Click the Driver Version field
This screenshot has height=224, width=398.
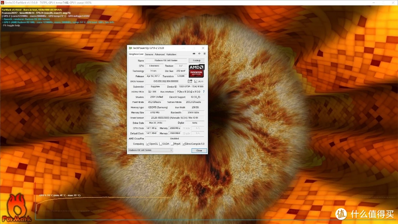(175, 118)
